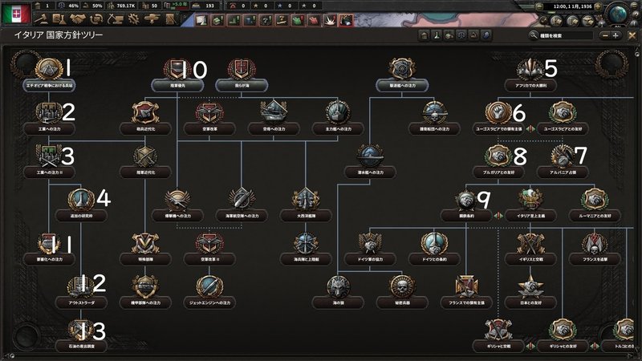Select the アルバニア占領 focus icon
The image size is (642, 361).
click(563, 156)
